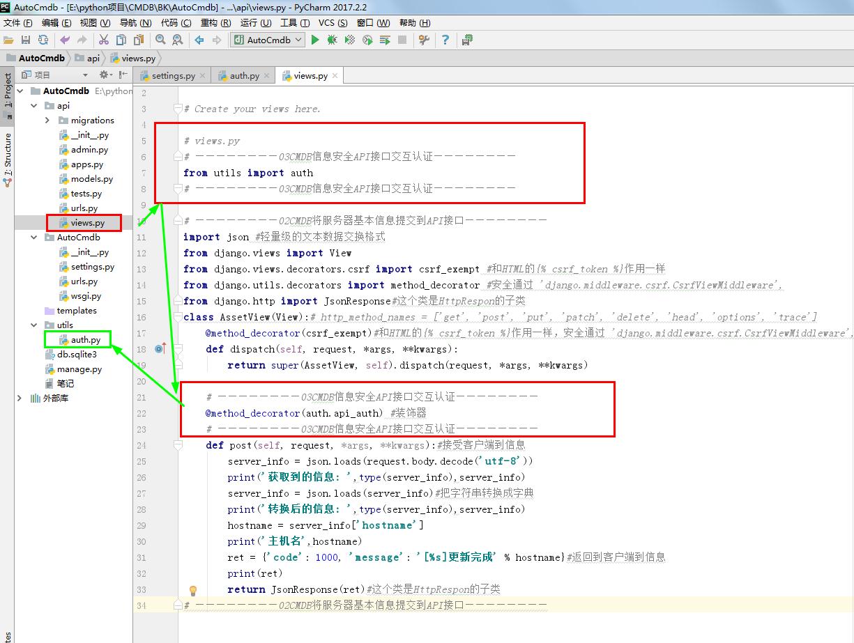Open the Edit menu (编辑)

[55, 22]
